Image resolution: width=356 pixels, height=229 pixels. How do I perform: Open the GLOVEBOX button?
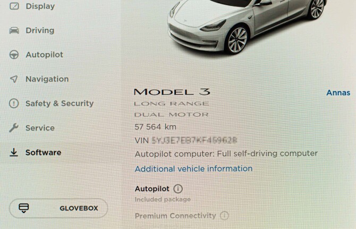click(x=58, y=208)
